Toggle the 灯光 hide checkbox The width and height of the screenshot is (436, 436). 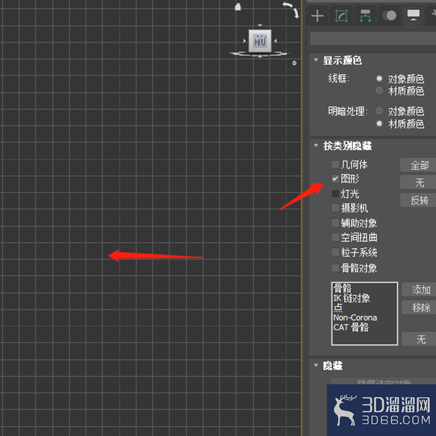[x=335, y=193]
